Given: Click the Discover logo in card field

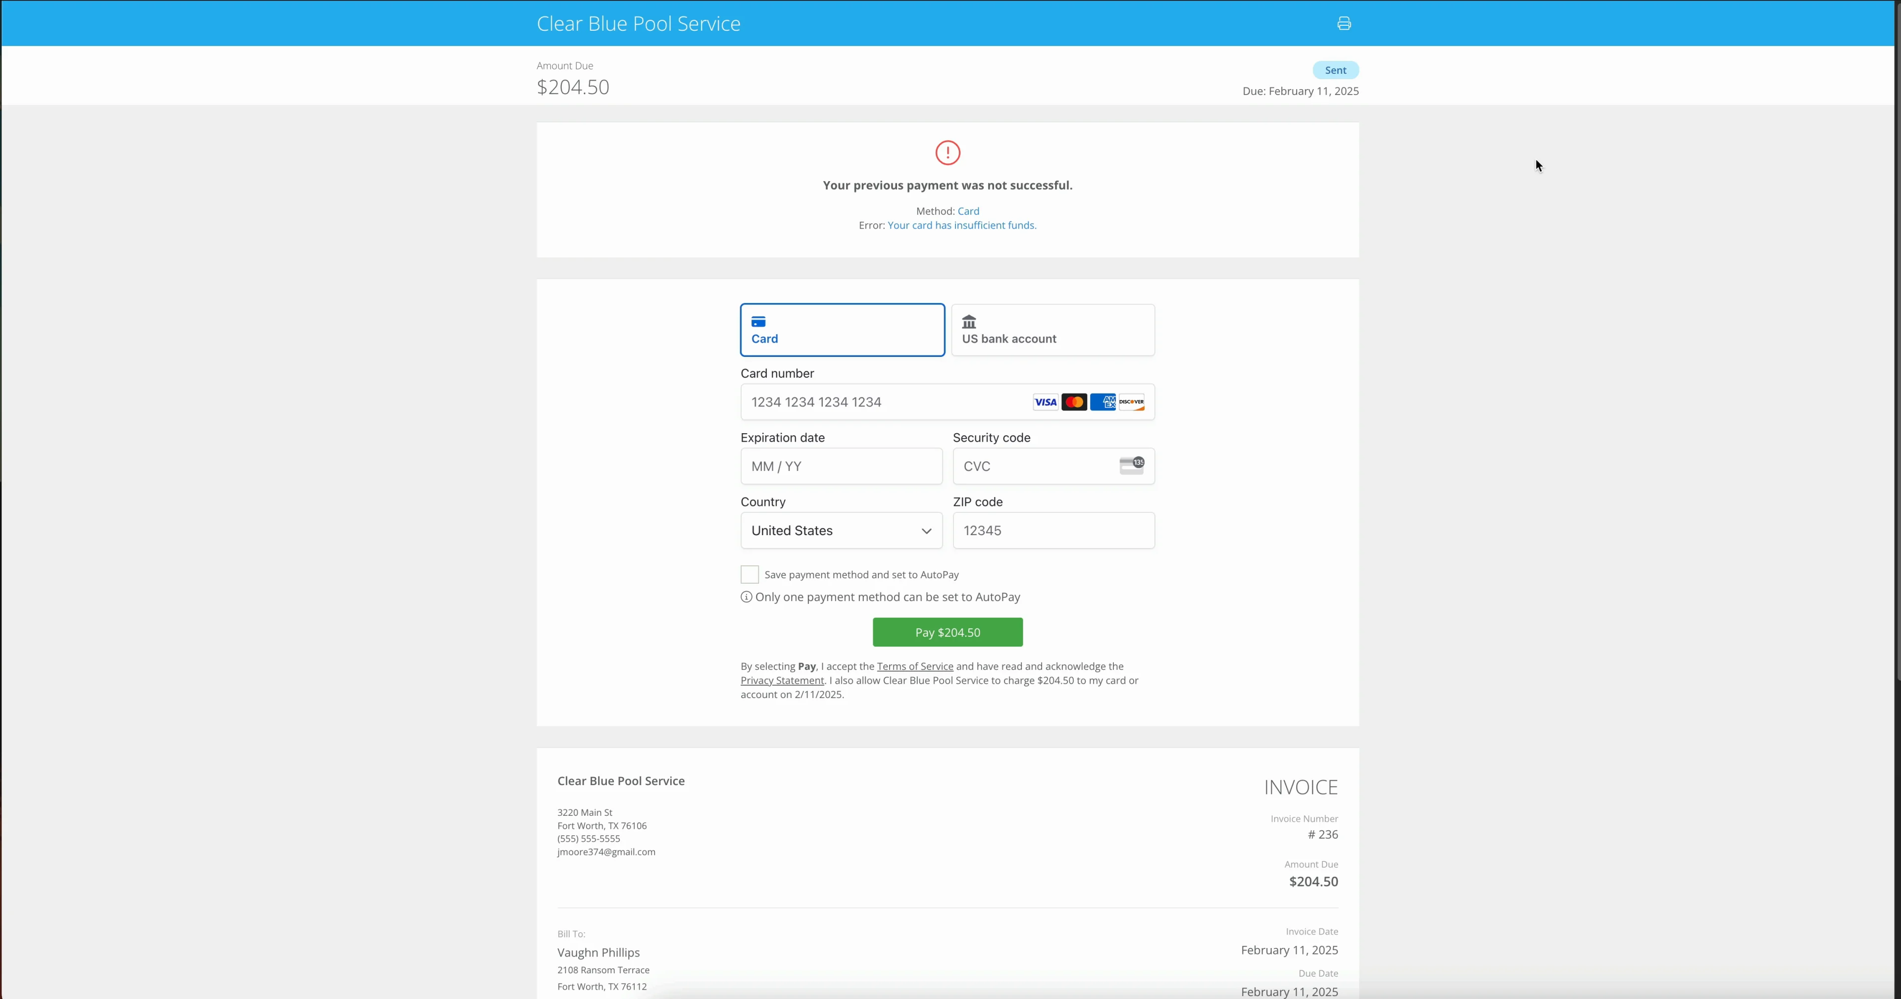Looking at the screenshot, I should 1131,402.
